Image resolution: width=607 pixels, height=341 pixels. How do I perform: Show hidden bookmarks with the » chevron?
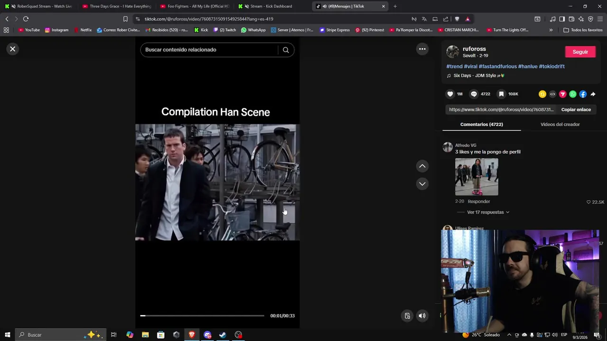click(551, 30)
